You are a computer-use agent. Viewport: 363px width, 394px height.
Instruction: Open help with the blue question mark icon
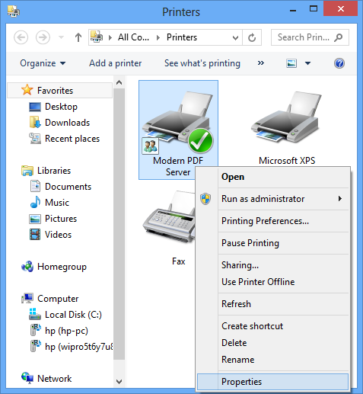click(x=339, y=63)
